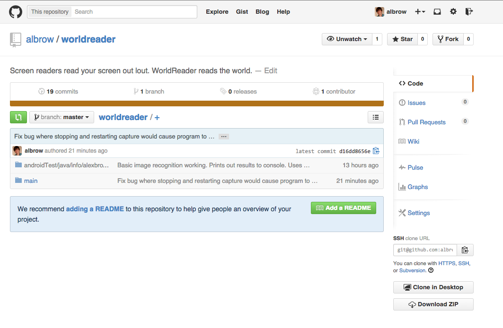View the stargazers count
The height and width of the screenshot is (328, 503).
coord(423,39)
